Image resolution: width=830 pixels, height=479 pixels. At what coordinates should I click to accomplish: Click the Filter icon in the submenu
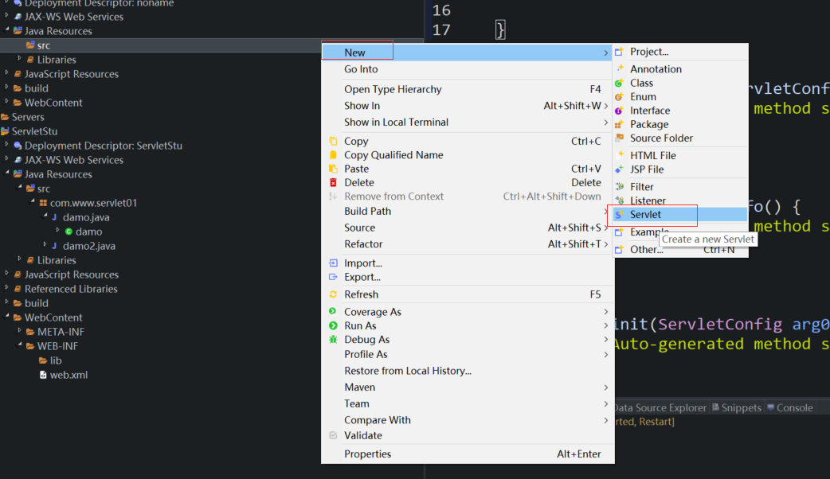tap(620, 187)
